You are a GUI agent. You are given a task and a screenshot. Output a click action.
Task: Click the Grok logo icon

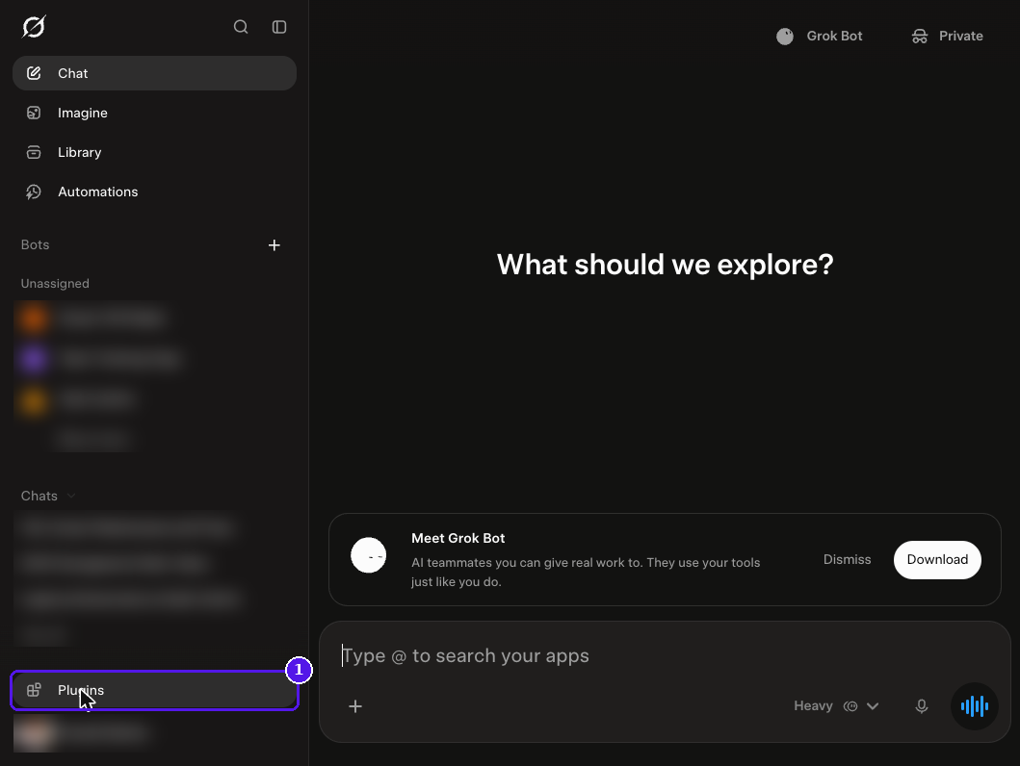(33, 27)
